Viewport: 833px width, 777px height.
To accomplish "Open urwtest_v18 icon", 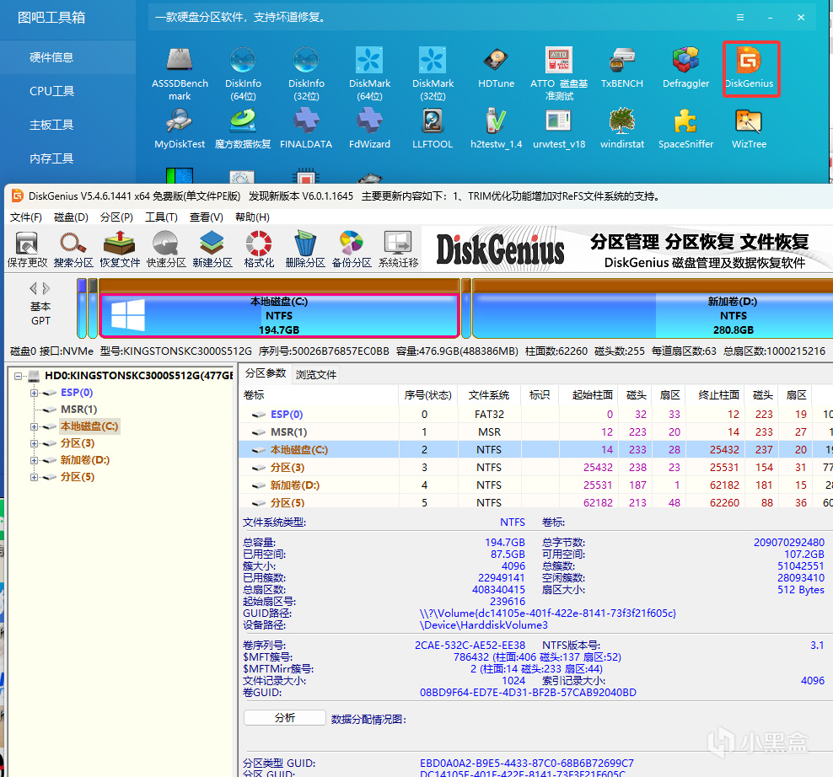I will (x=559, y=129).
